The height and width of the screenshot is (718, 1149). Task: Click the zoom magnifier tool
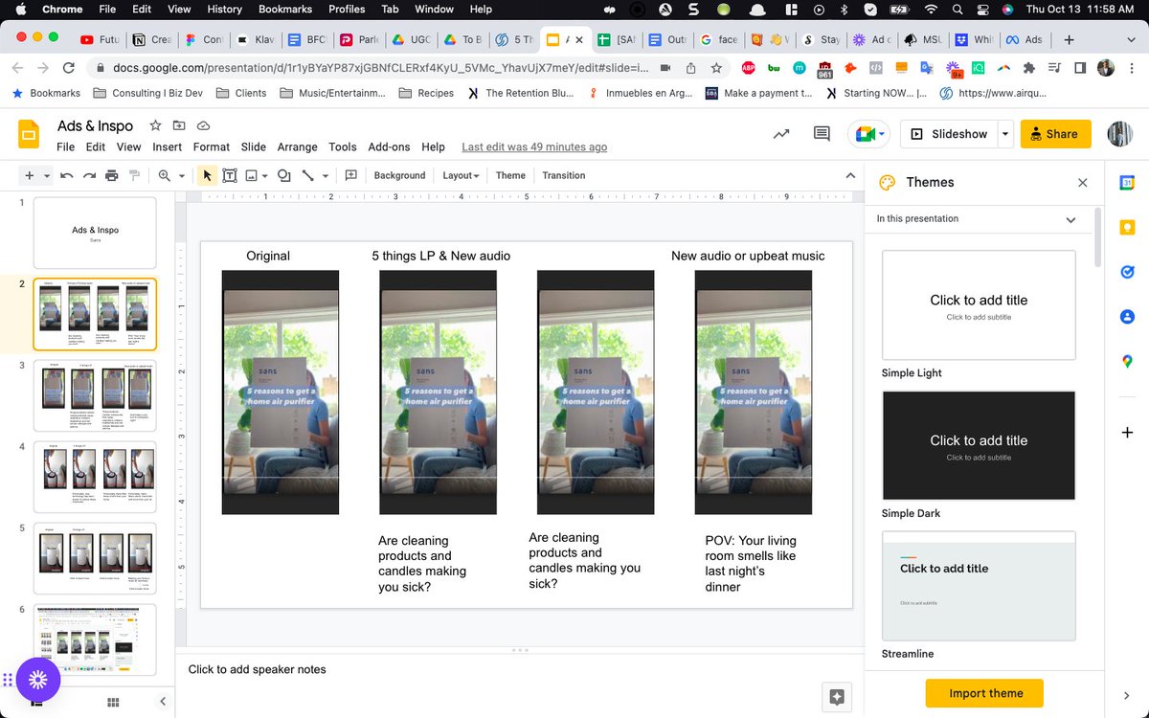pos(164,175)
